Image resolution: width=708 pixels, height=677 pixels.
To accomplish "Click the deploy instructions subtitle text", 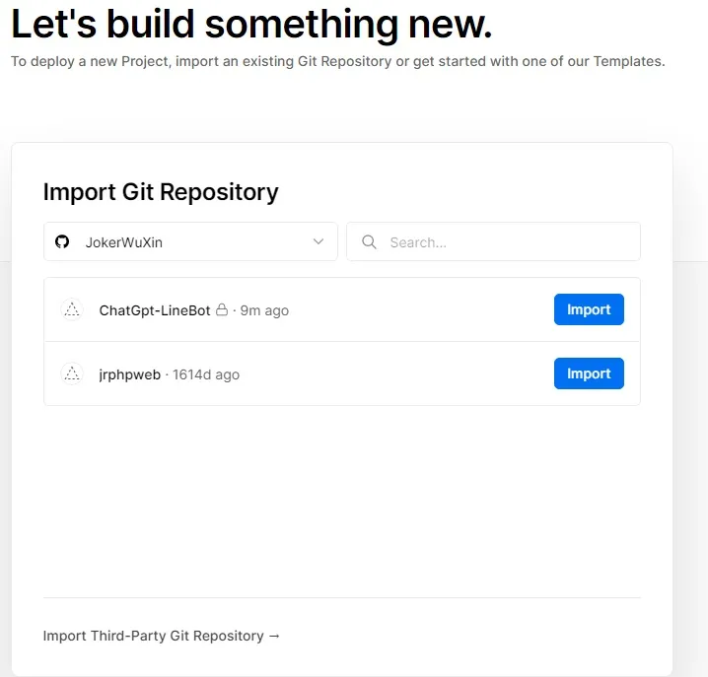I will [x=337, y=61].
